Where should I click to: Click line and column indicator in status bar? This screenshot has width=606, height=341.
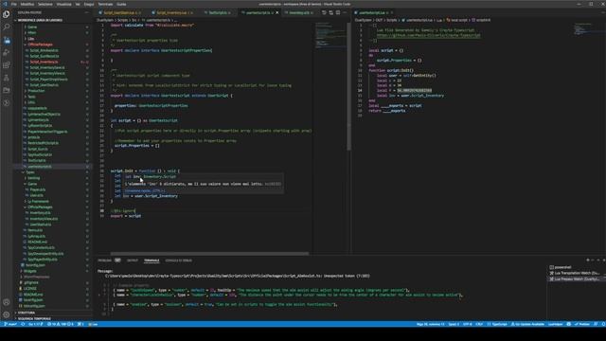click(x=430, y=324)
